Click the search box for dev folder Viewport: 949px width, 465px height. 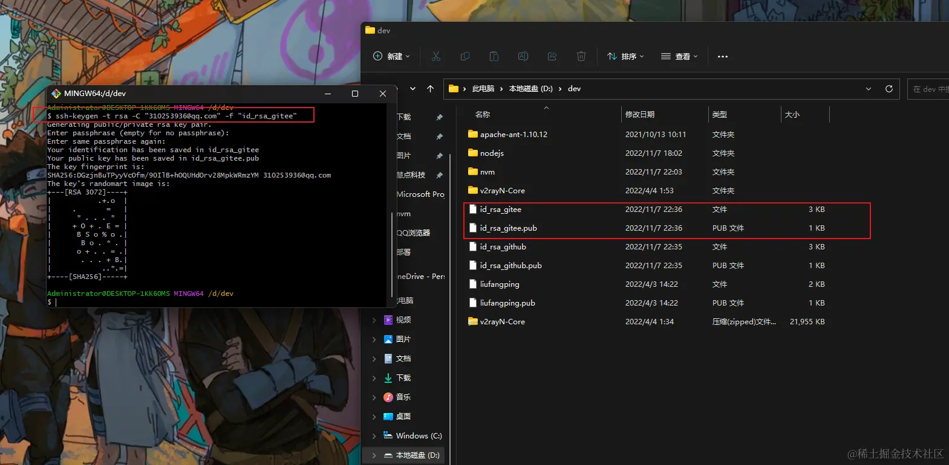(x=928, y=89)
